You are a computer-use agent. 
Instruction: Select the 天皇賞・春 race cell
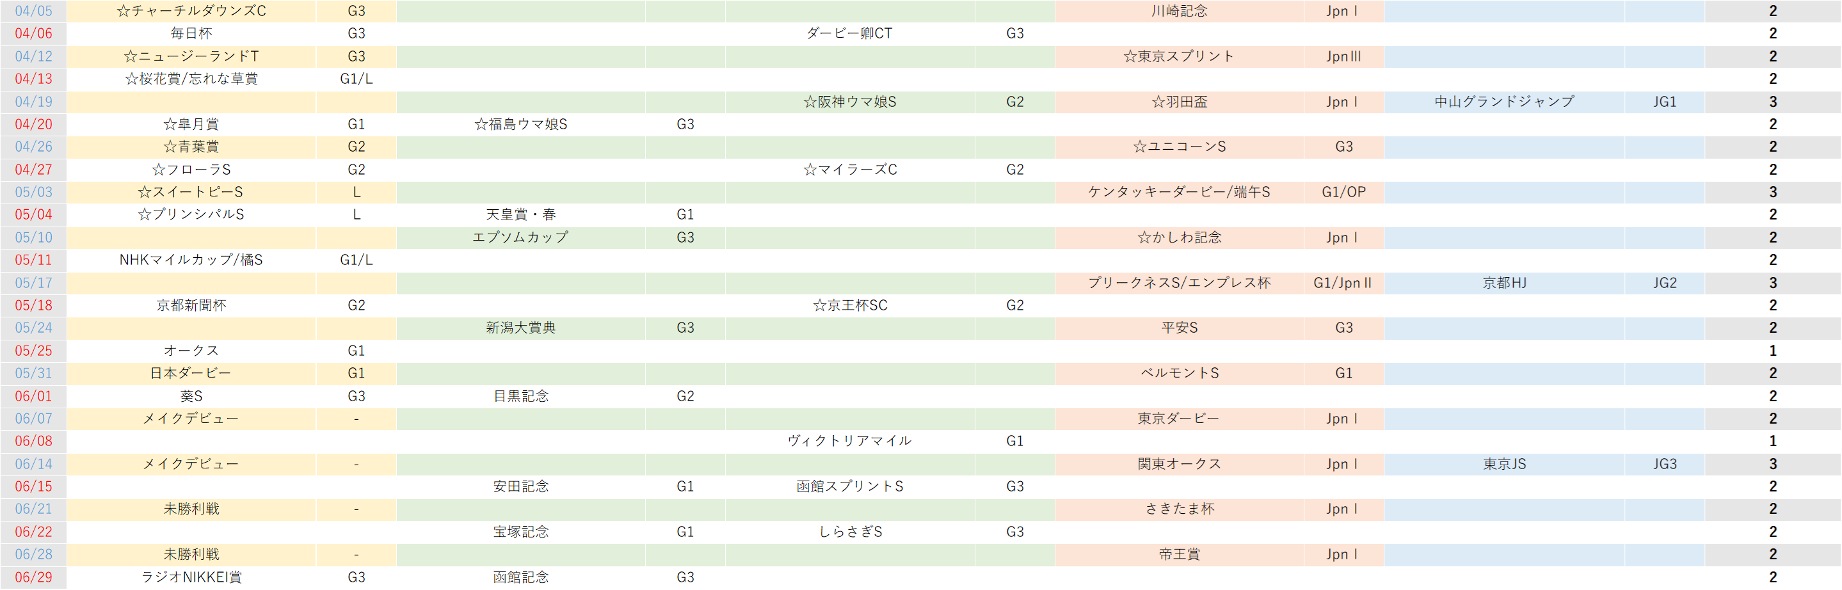click(520, 214)
